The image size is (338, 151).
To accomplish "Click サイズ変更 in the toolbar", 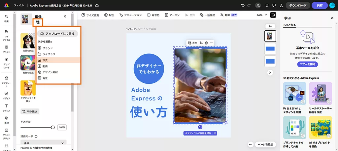I will [x=90, y=15].
